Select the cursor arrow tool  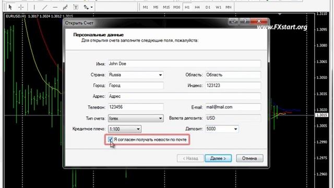[x=10, y=7]
